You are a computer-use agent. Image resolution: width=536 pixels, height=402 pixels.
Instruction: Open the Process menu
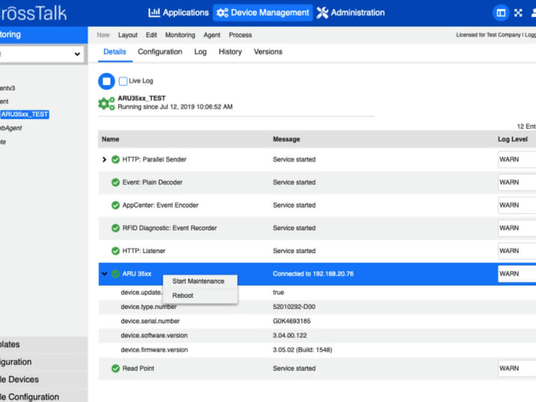click(x=240, y=35)
